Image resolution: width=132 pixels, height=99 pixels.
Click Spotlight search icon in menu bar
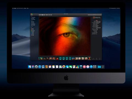tap(117, 8)
